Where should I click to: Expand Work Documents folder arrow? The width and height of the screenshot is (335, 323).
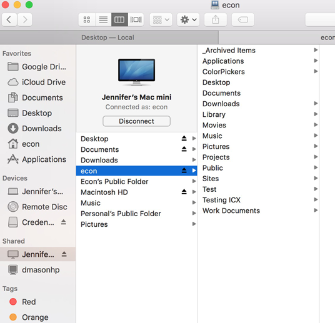pos(316,210)
